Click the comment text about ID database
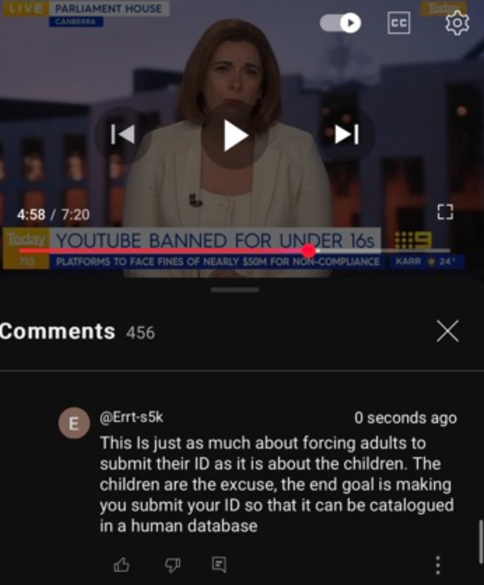Viewport: 484px width, 585px height. (x=277, y=485)
